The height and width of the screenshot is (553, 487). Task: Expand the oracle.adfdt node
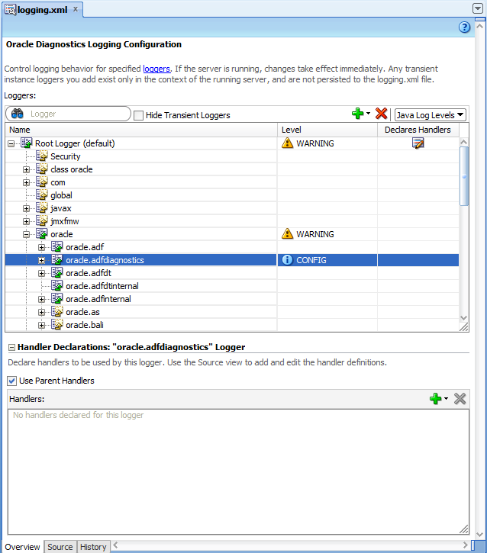[41, 273]
